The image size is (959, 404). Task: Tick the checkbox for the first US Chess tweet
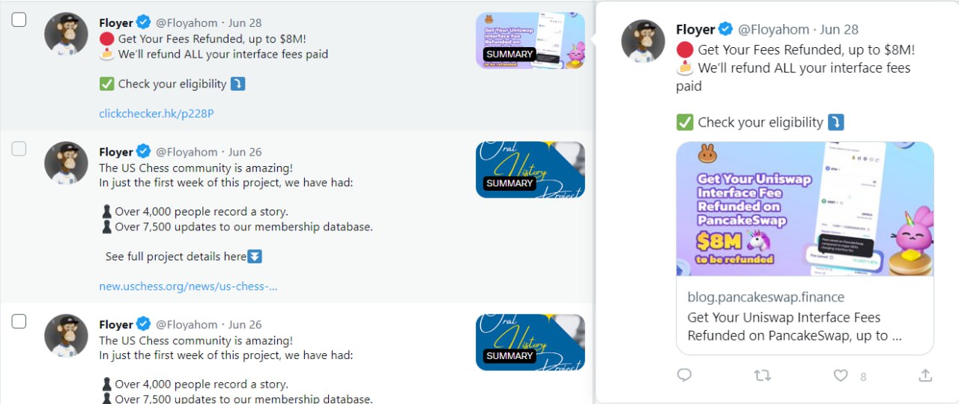19,149
